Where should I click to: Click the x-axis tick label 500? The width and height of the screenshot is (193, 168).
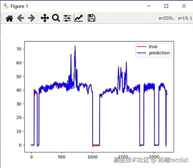pyautogui.click(x=61, y=157)
